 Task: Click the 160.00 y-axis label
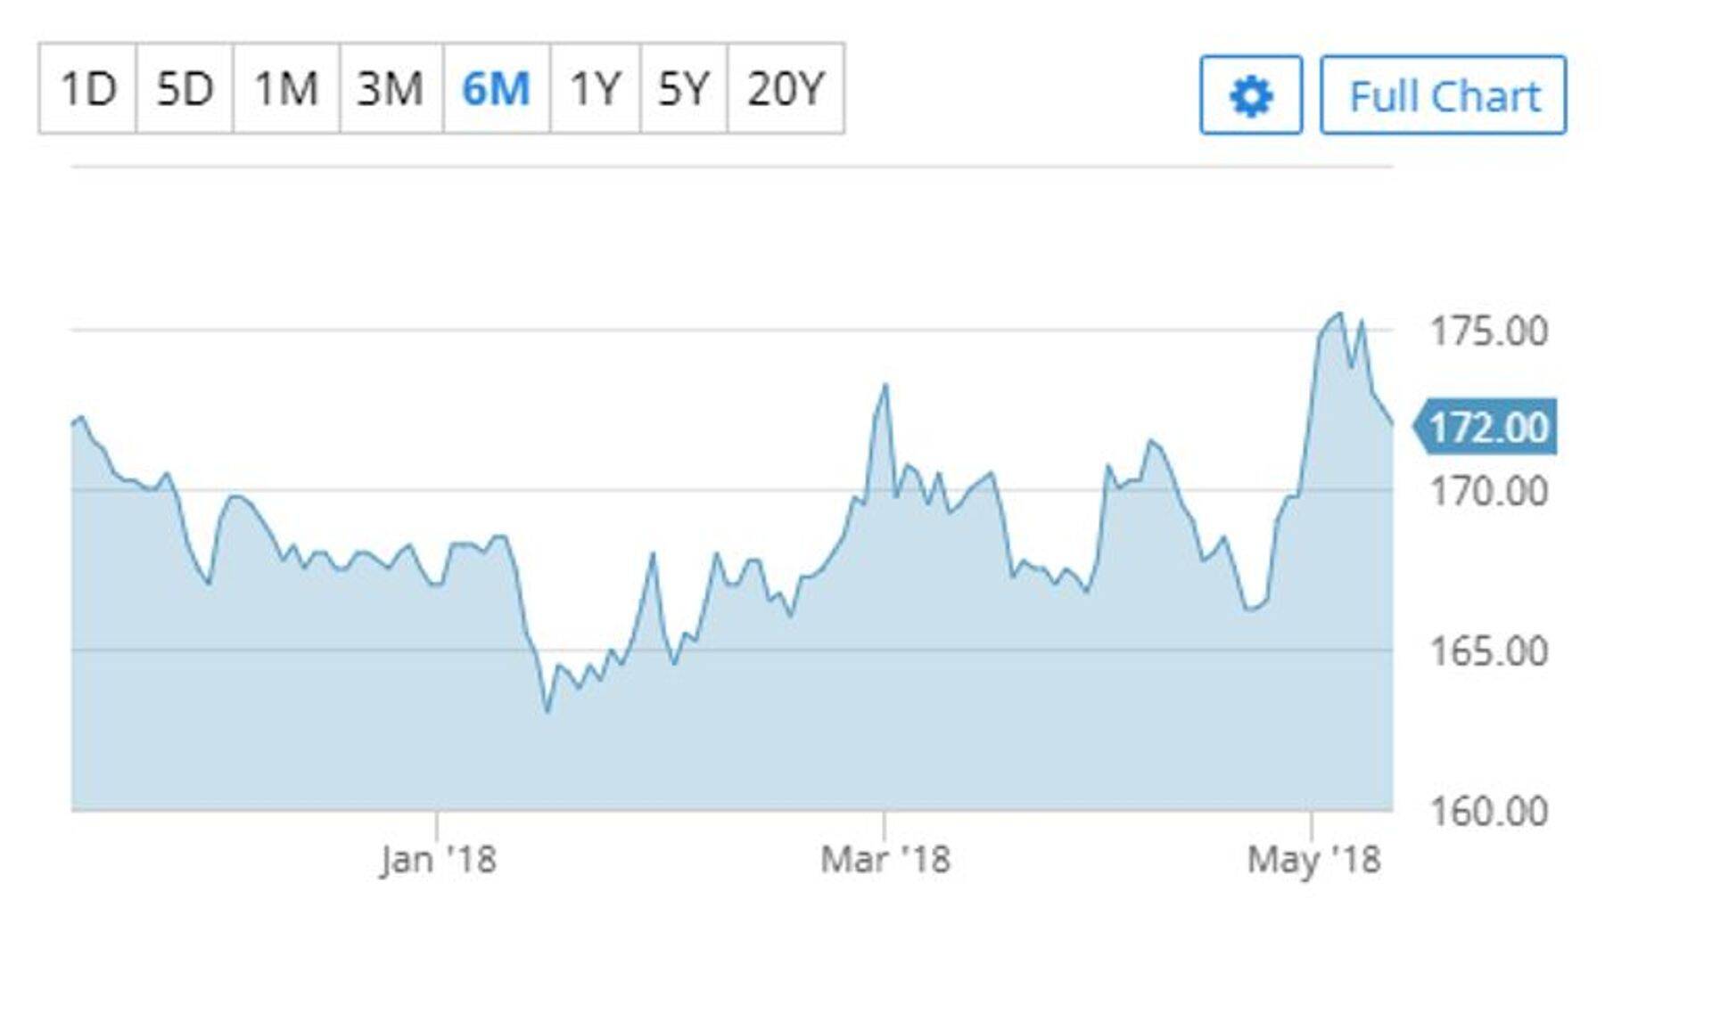[x=1488, y=812]
